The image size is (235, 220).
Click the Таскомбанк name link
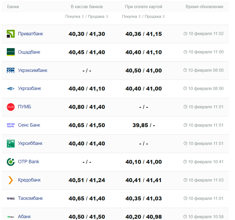(30, 199)
